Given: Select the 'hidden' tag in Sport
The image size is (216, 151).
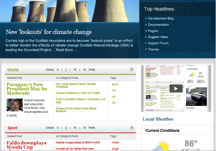Looking at the screenshot, I should (116, 142).
